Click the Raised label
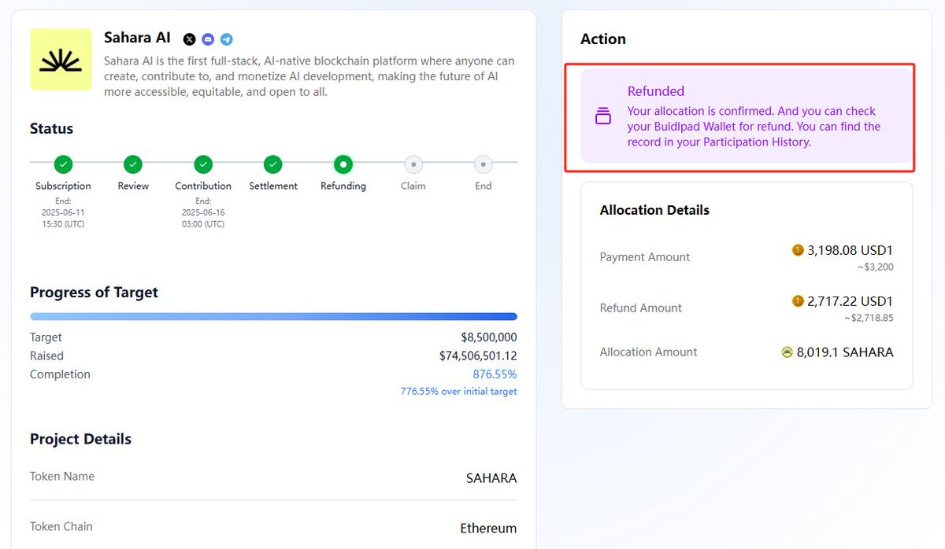945x549 pixels. pos(46,356)
